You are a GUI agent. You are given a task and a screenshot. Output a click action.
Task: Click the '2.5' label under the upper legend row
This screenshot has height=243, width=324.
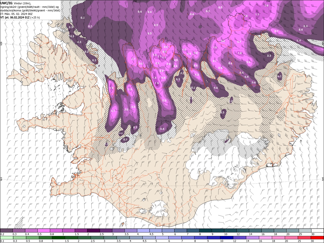(102, 234)
